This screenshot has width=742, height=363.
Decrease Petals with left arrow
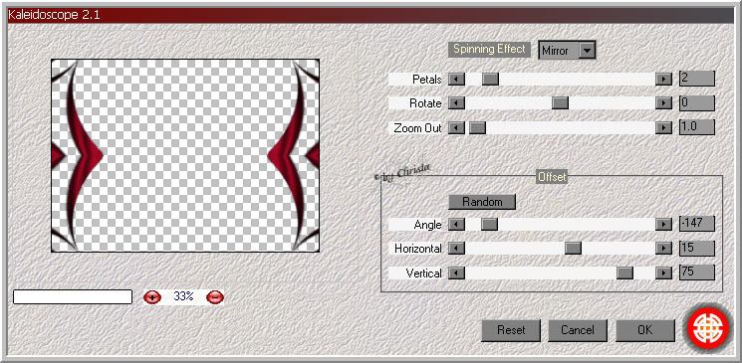[x=456, y=79]
